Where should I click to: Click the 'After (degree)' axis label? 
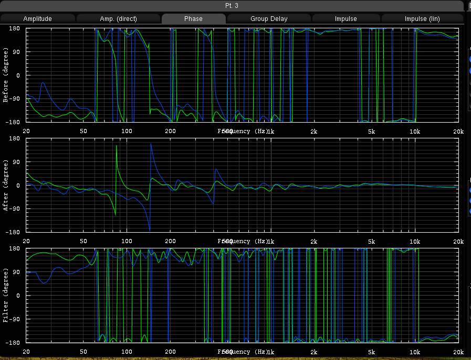[x=6, y=186]
